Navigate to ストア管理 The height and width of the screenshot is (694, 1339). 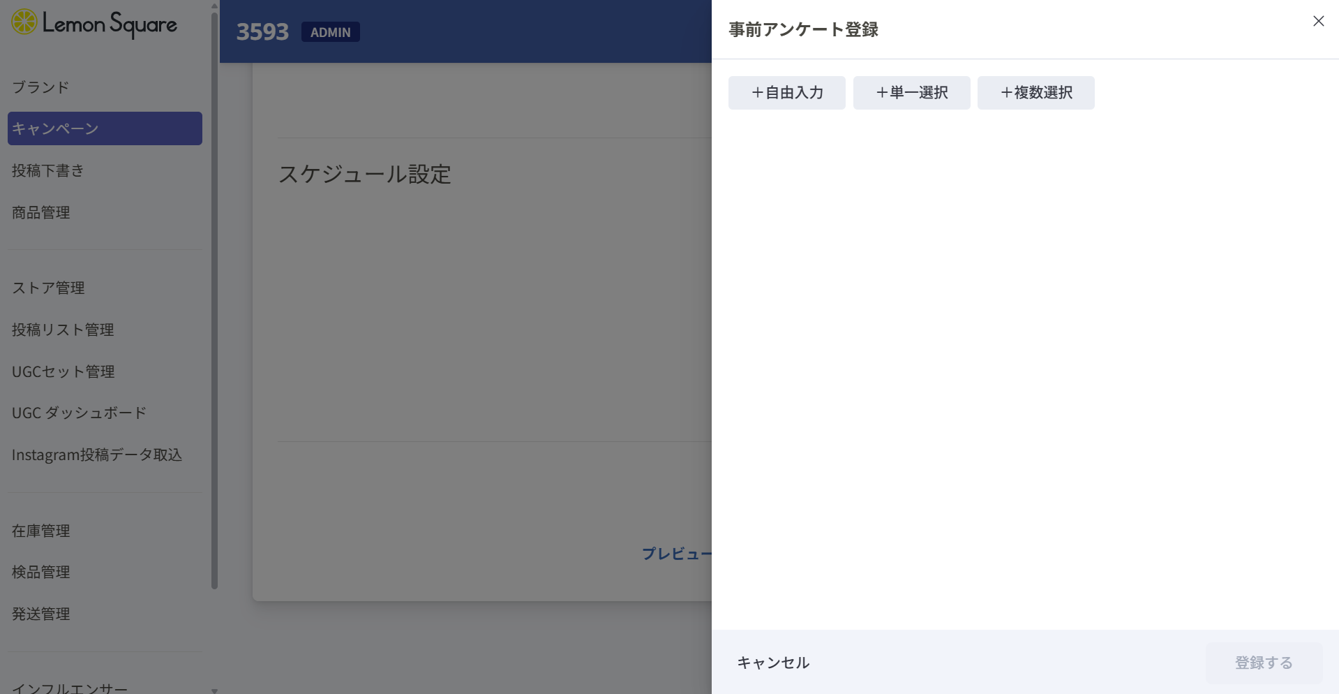(x=48, y=288)
